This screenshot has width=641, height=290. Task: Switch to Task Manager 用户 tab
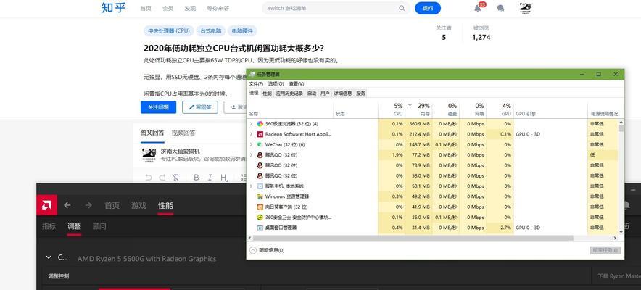[325, 93]
